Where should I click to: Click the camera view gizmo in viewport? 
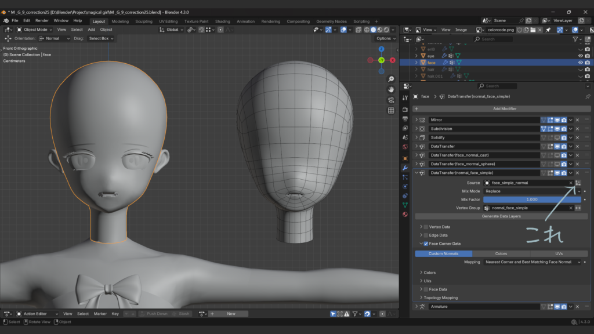pos(392,100)
